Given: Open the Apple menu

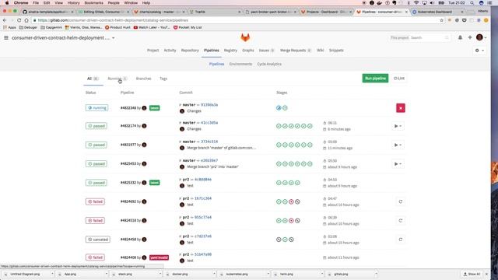Looking at the screenshot, I should pyautogui.click(x=7, y=3).
